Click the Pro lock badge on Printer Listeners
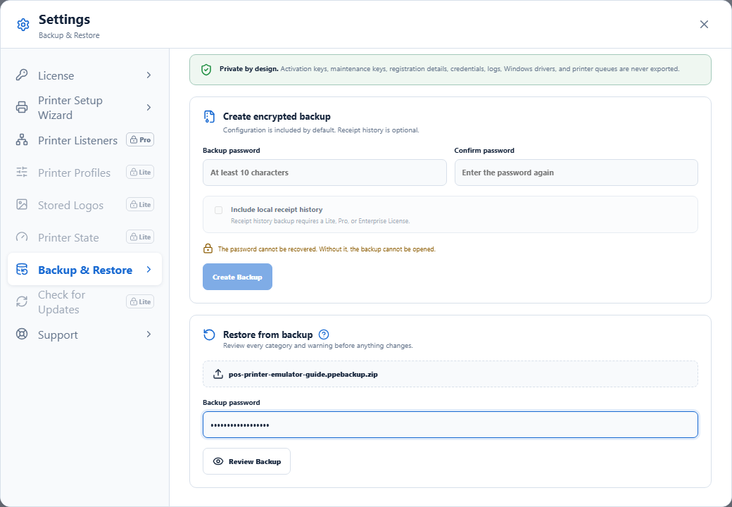 [140, 139]
